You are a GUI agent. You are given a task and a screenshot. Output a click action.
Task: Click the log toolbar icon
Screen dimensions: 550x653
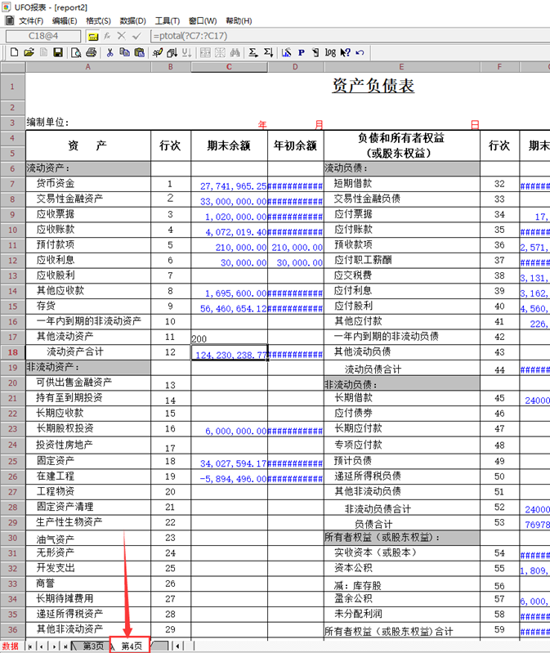(330, 52)
